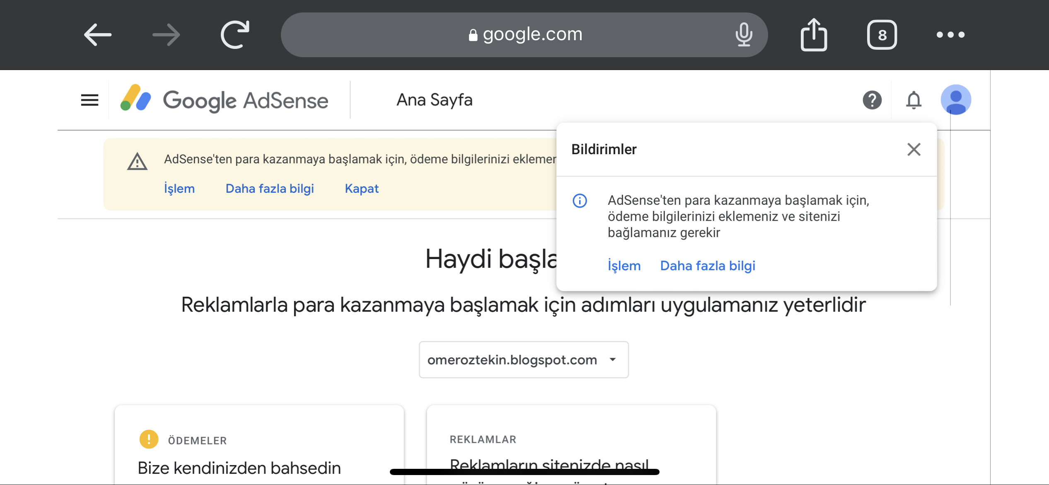1049x485 pixels.
Task: Click the info icon in the notification
Action: tap(580, 201)
